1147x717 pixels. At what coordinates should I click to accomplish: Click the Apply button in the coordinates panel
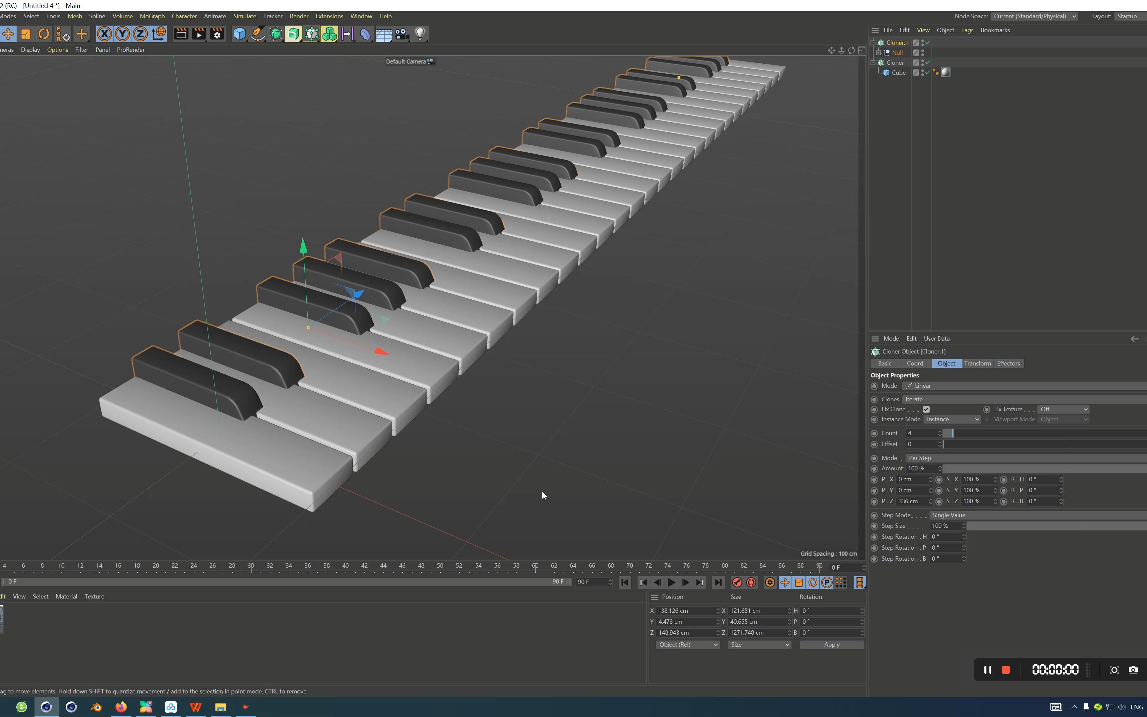click(832, 644)
